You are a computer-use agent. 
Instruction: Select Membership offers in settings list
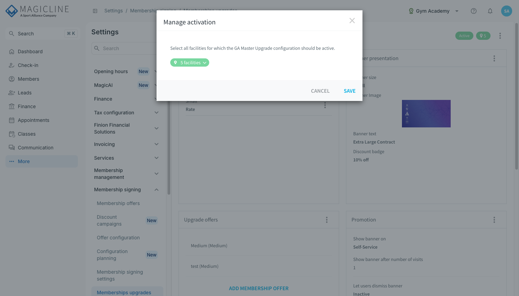pyautogui.click(x=118, y=203)
